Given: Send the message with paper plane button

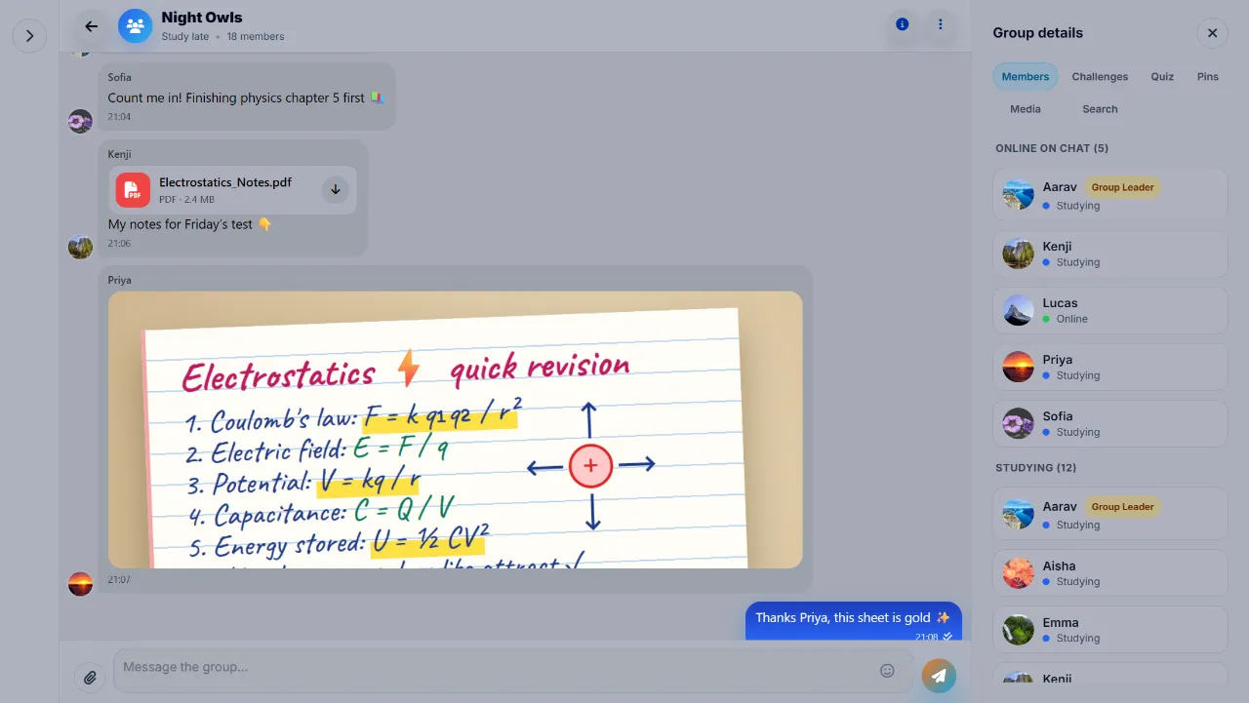Looking at the screenshot, I should (939, 676).
